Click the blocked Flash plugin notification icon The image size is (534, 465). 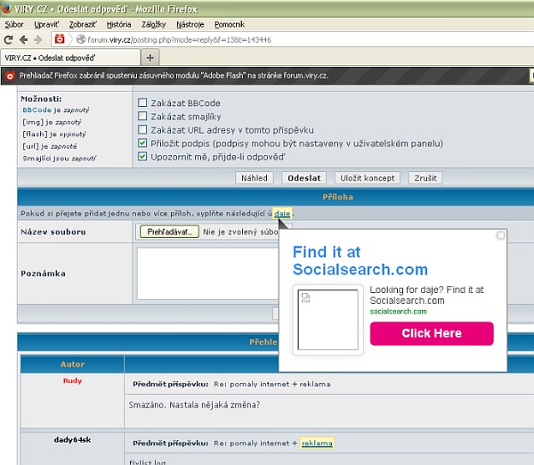pyautogui.click(x=10, y=76)
